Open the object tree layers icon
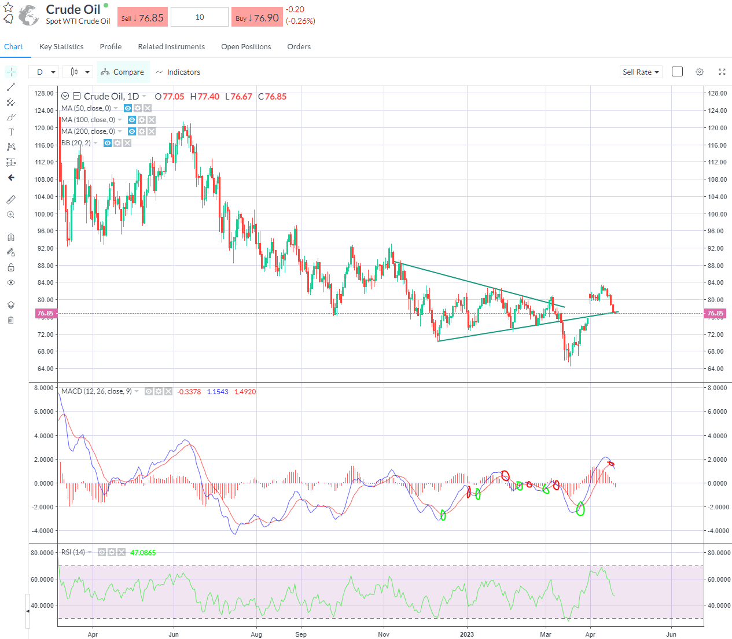The width and height of the screenshot is (732, 639). pyautogui.click(x=11, y=305)
